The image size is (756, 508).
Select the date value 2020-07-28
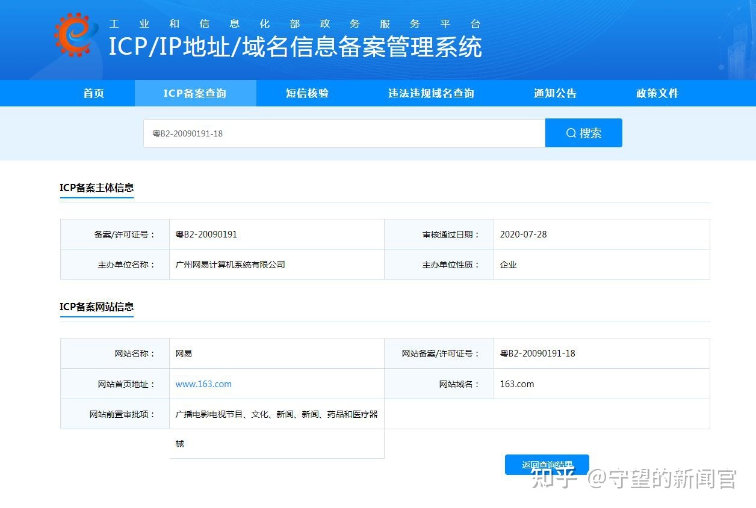pyautogui.click(x=523, y=234)
